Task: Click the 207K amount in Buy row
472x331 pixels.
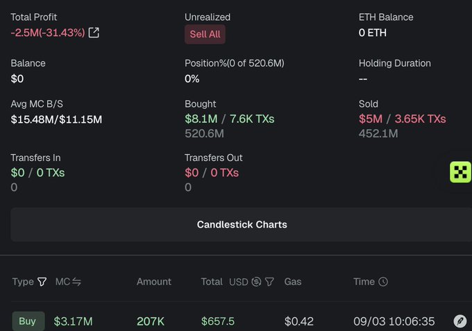Action: point(151,321)
